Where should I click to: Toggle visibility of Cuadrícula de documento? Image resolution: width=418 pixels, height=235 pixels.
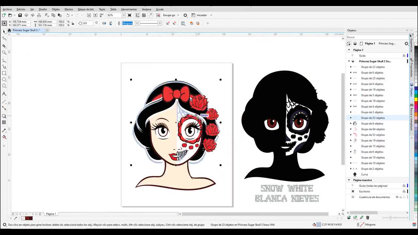(397, 197)
